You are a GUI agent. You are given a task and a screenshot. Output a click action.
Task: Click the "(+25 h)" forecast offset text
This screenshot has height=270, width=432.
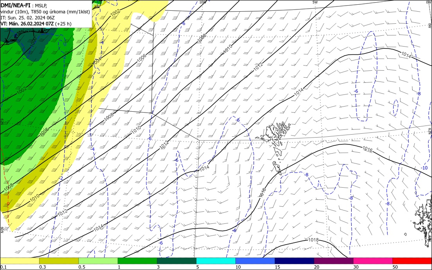(63, 24)
